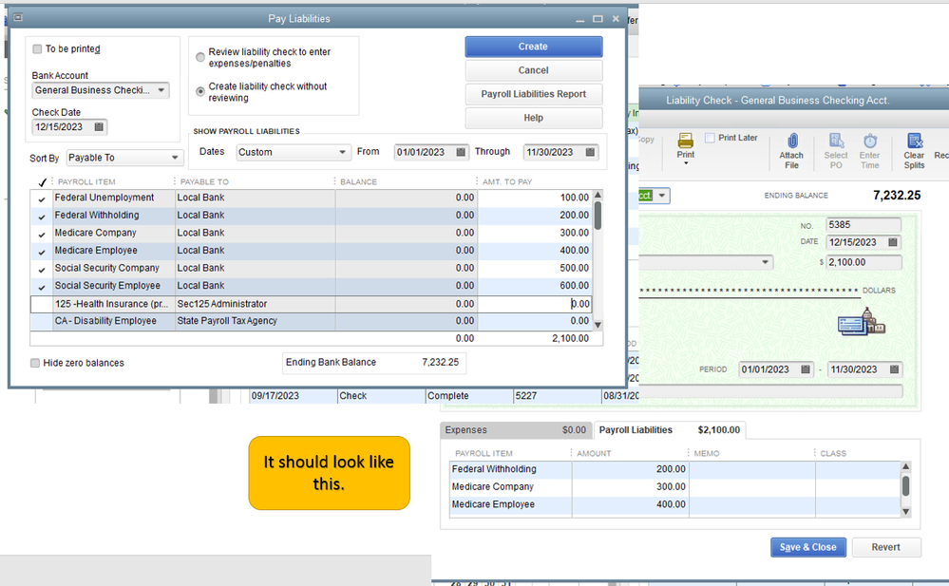Click the PAYABLE TO column header

(x=204, y=181)
